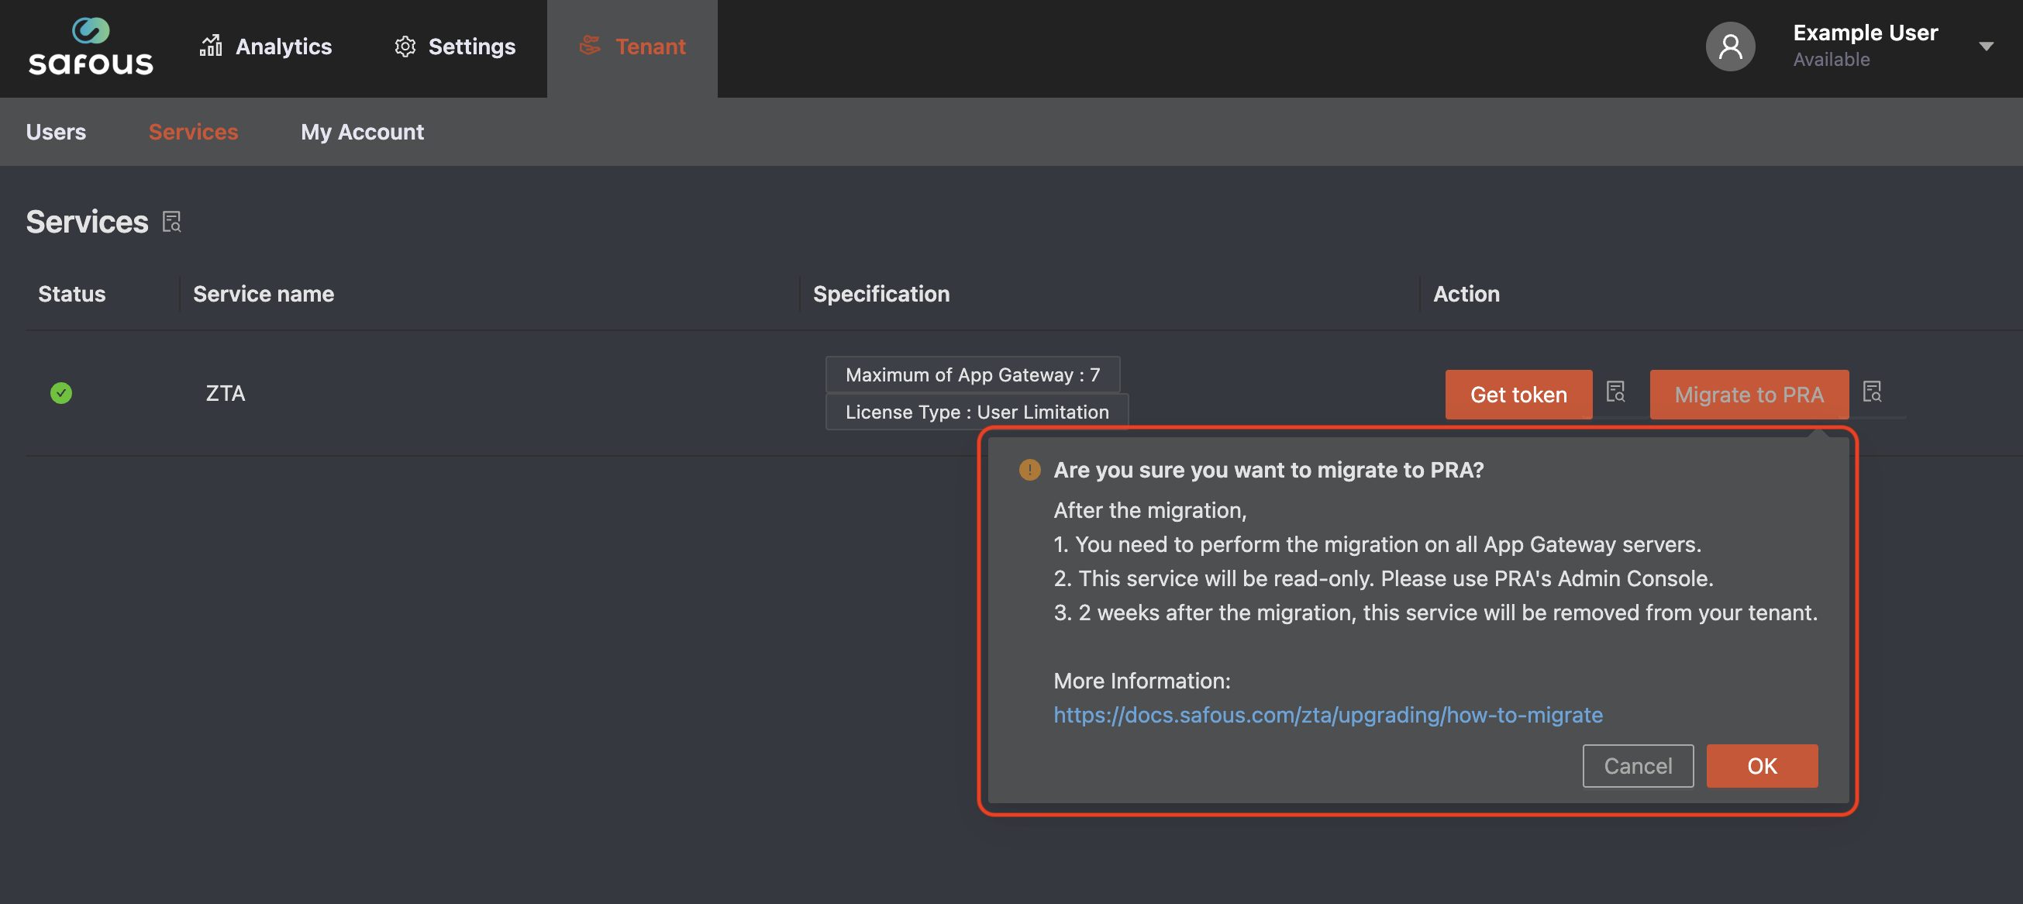Click the ZTA service name

(x=226, y=393)
